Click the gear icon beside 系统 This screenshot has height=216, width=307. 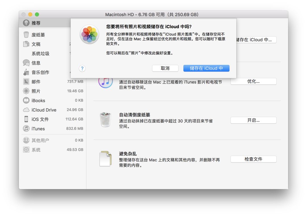[26, 150]
